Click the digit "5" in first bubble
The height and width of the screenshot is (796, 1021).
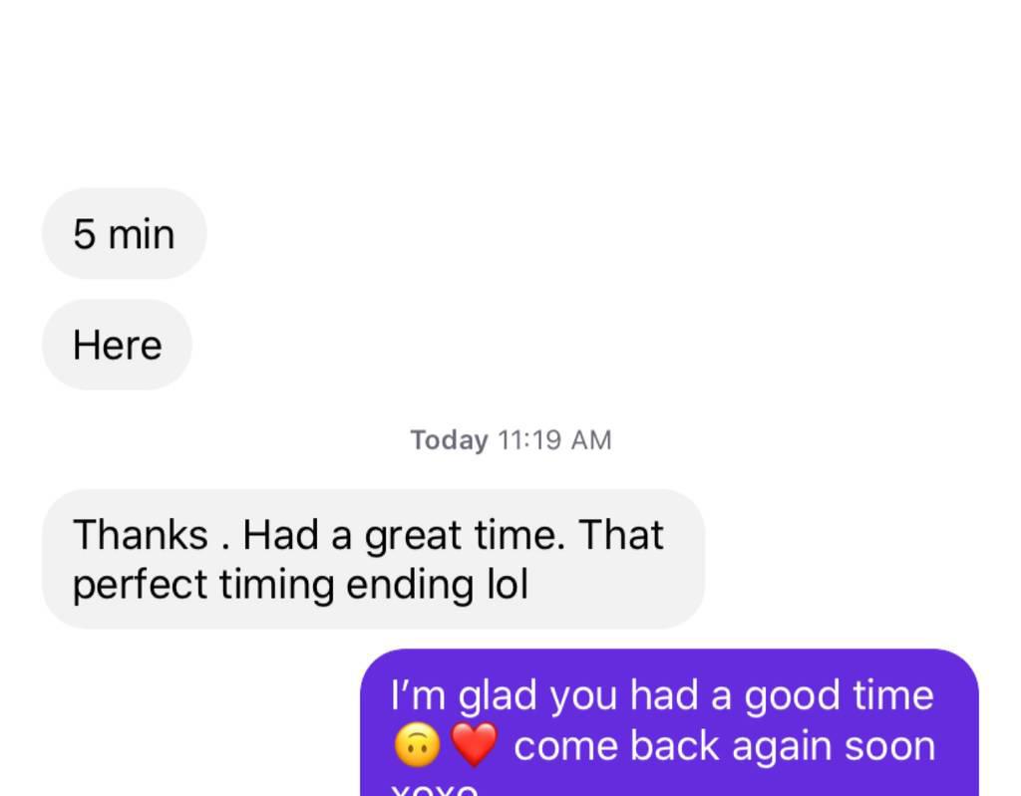tap(85, 234)
